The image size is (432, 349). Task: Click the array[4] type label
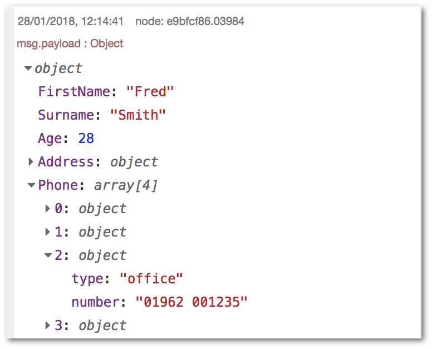pyautogui.click(x=126, y=185)
